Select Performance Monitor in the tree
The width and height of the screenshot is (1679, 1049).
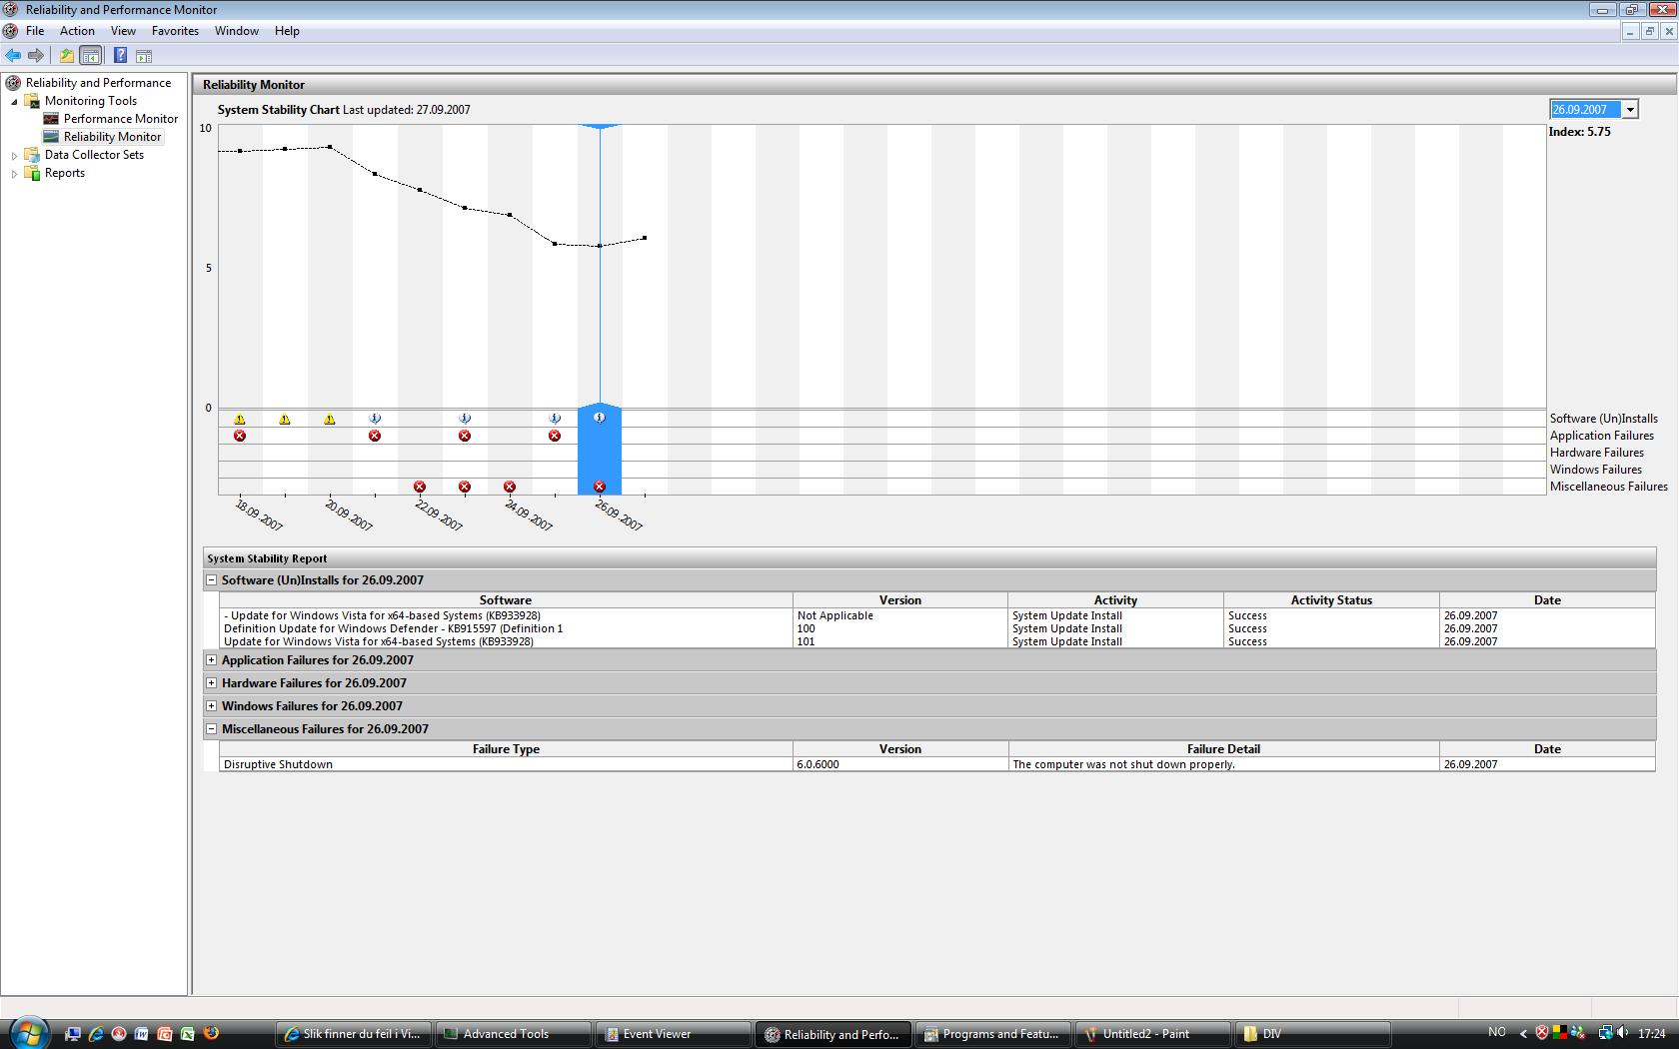120,119
